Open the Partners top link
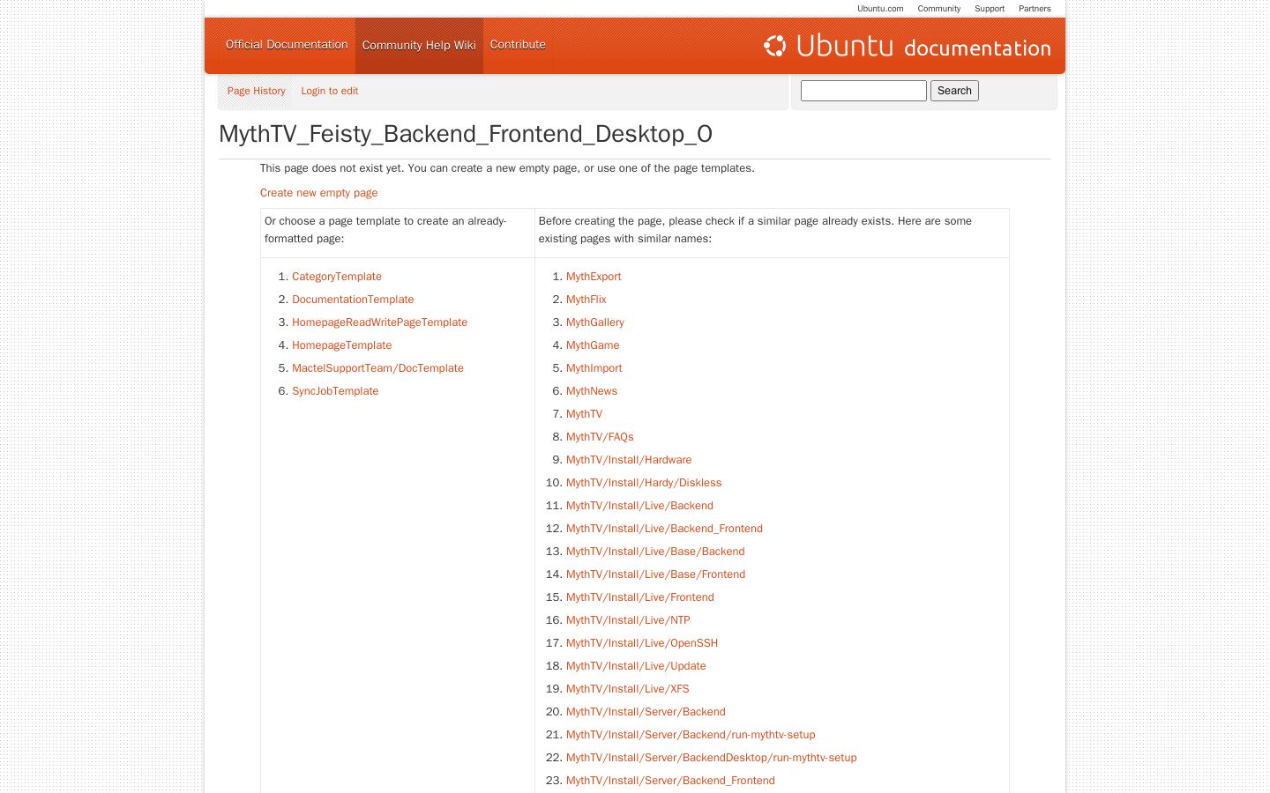 coord(1035,9)
